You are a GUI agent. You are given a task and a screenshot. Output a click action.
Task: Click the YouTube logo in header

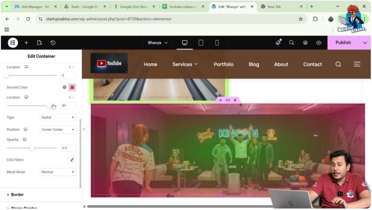[109, 63]
